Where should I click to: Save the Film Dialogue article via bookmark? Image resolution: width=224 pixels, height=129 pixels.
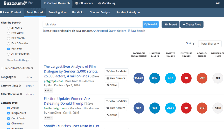pos(95,76)
